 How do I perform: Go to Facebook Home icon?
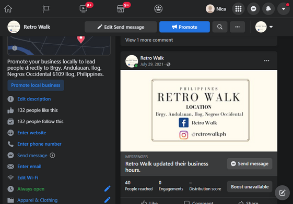(8, 9)
